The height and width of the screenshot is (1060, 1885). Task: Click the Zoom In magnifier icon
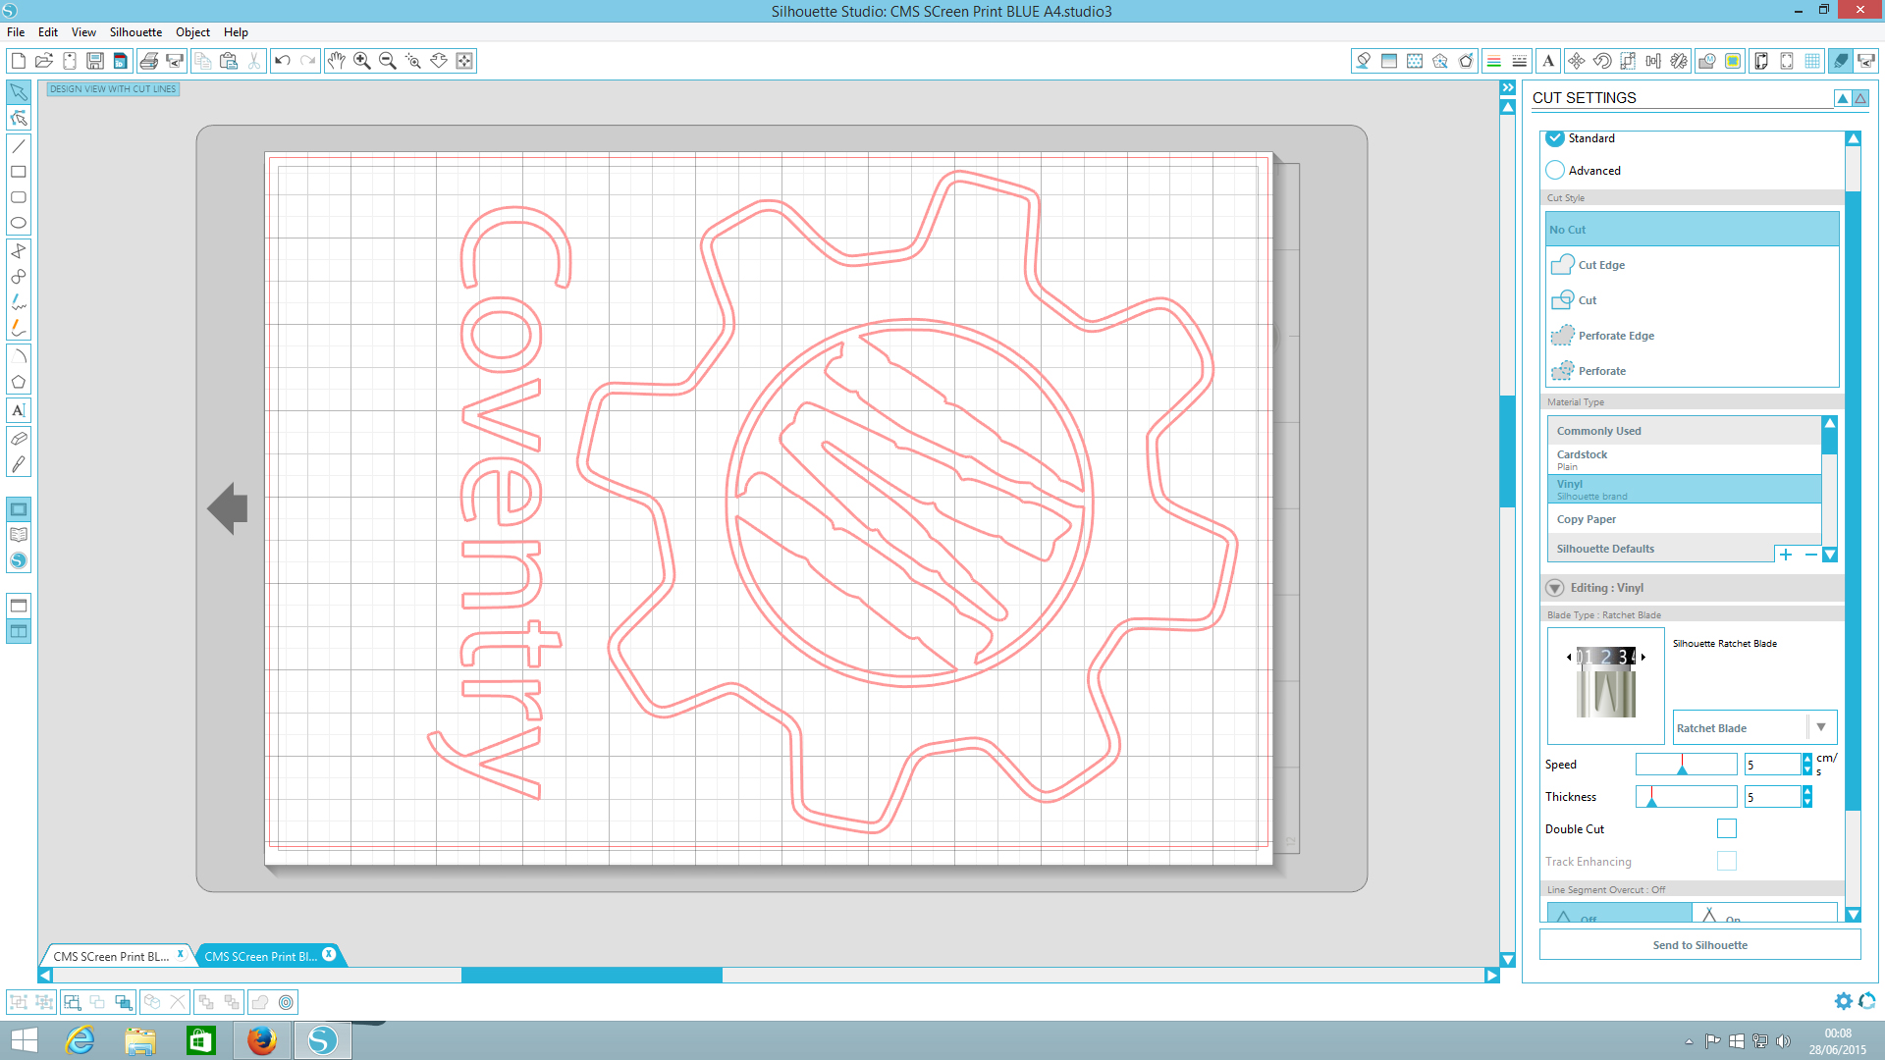click(x=362, y=61)
